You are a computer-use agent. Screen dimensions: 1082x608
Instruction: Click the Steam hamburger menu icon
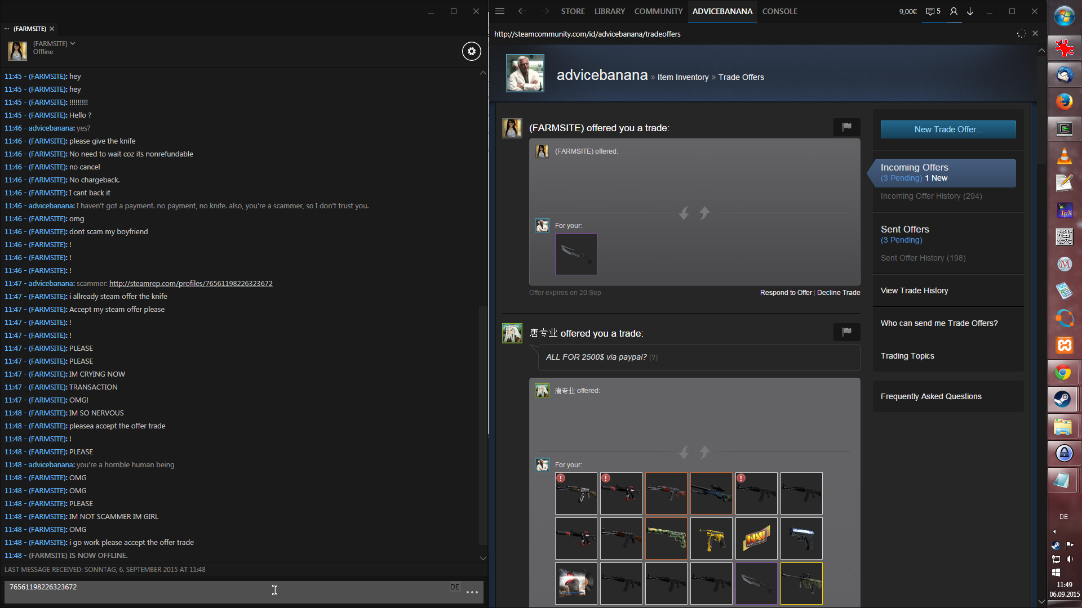tap(500, 11)
